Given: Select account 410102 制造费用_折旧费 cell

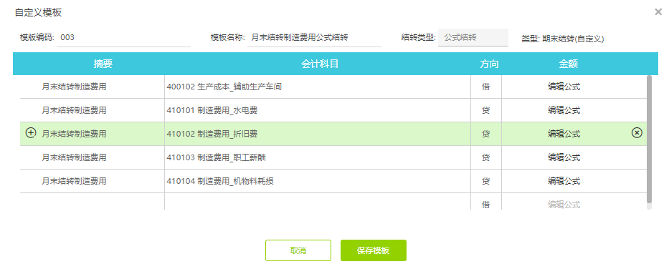Looking at the screenshot, I should (x=318, y=134).
